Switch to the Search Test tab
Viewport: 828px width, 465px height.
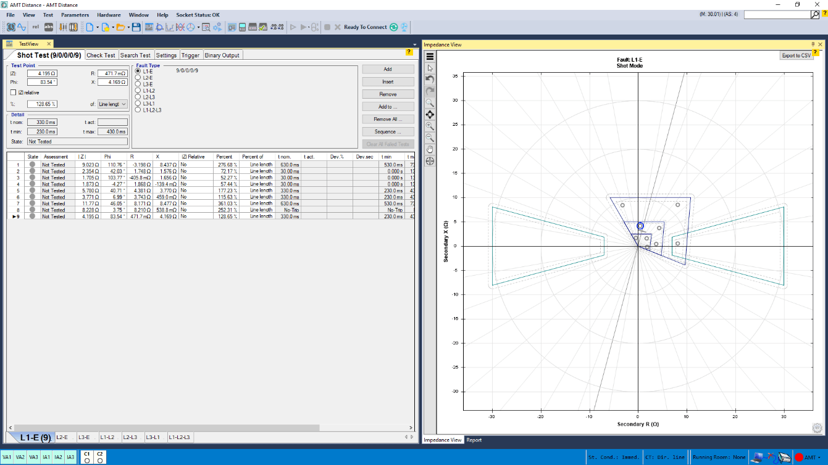(x=135, y=56)
